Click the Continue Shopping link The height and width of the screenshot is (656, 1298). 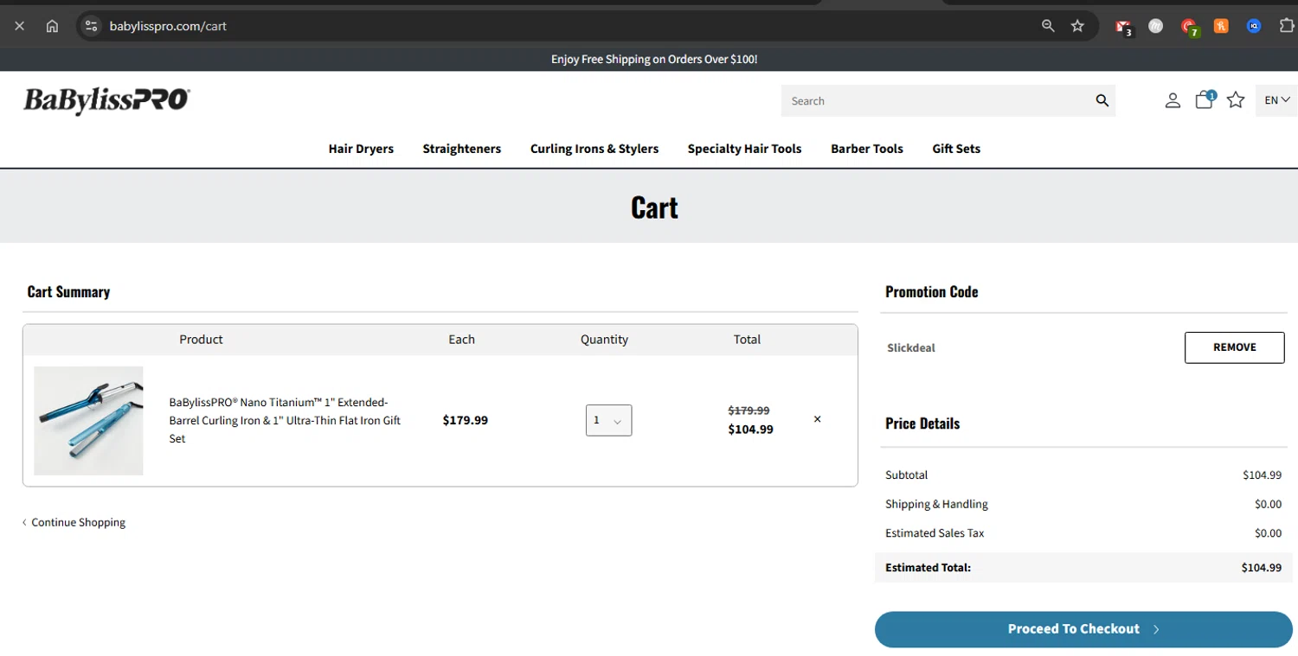tap(74, 522)
